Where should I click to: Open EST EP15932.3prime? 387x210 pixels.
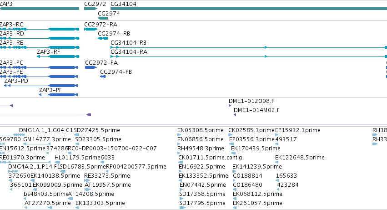[x=276, y=135]
